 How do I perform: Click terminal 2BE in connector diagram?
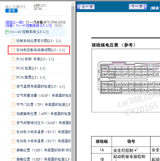[104, 69]
